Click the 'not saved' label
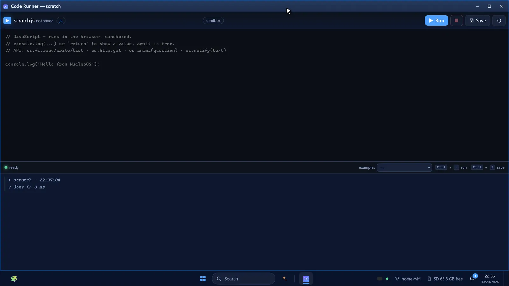Viewport: 509px width, 286px height. pos(45,21)
